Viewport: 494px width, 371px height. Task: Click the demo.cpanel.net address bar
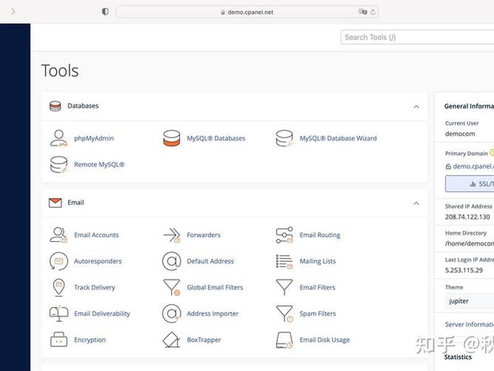point(247,12)
